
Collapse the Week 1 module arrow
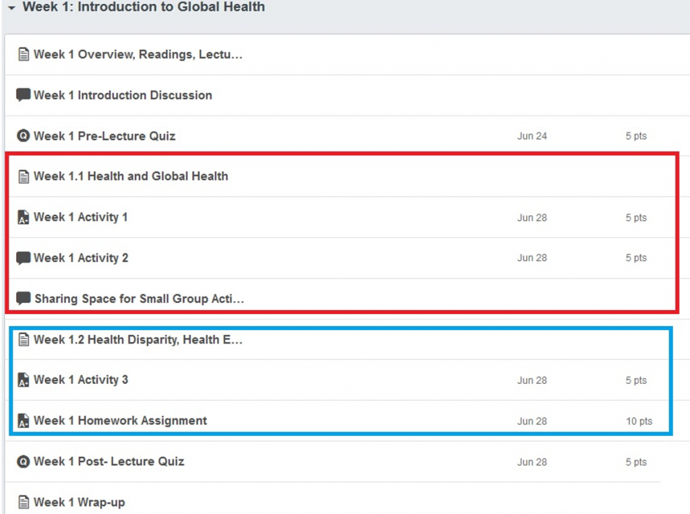11,7
